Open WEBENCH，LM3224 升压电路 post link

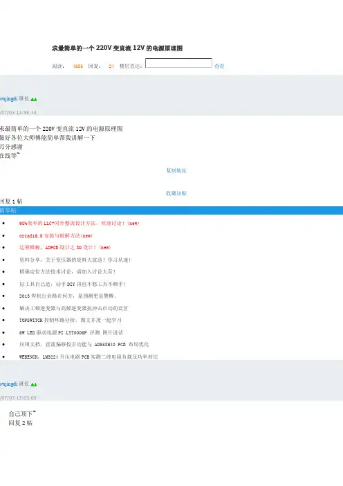[x=89, y=357]
